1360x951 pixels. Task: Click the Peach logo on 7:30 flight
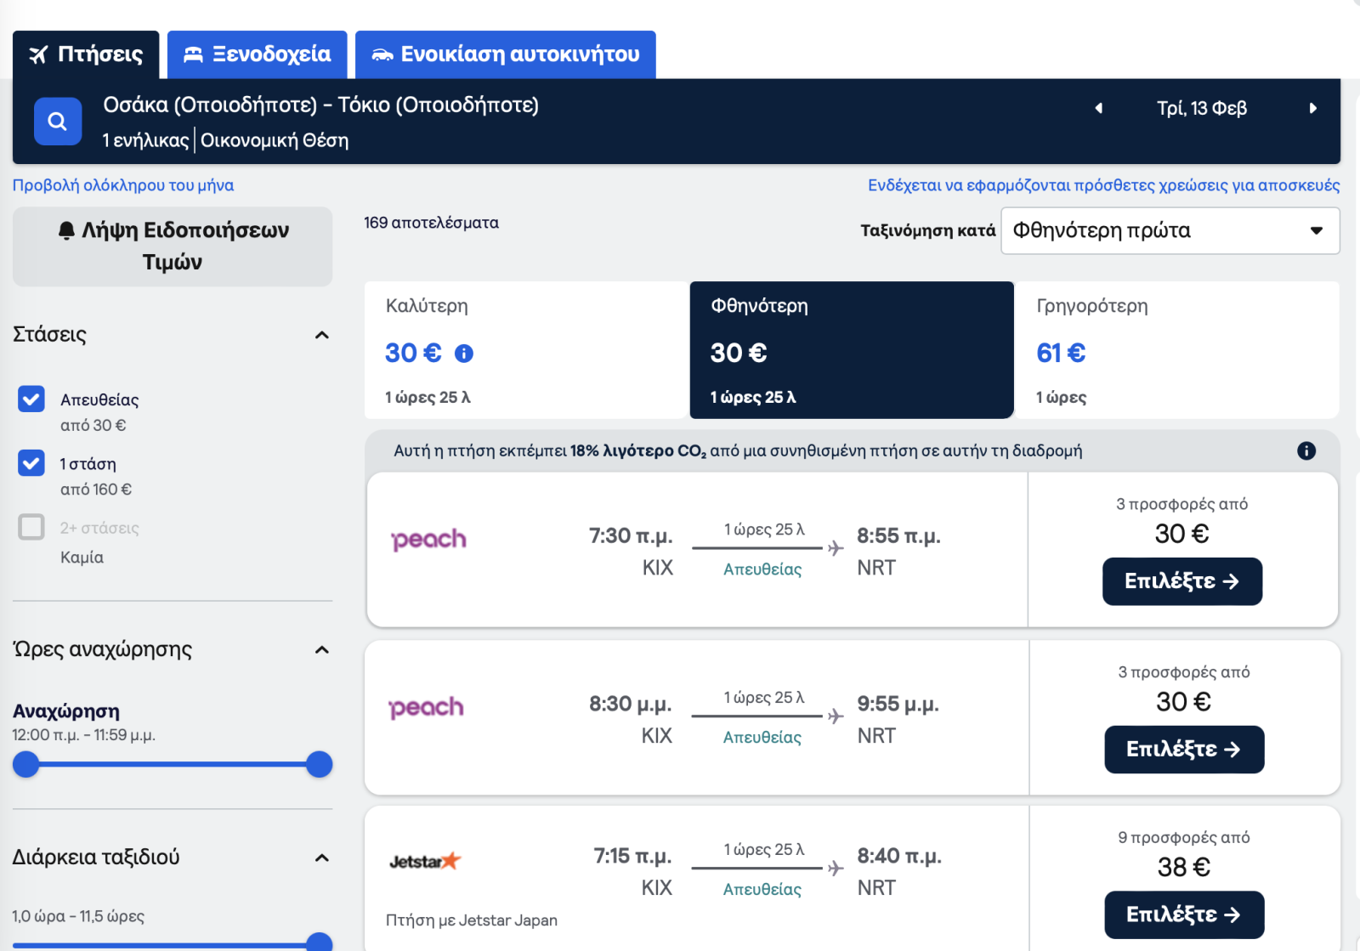(x=429, y=540)
